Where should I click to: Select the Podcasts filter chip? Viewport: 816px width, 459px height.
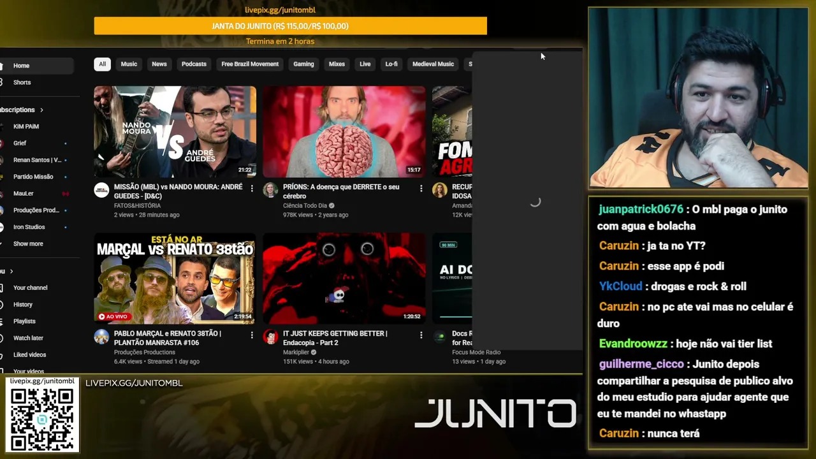coord(194,64)
